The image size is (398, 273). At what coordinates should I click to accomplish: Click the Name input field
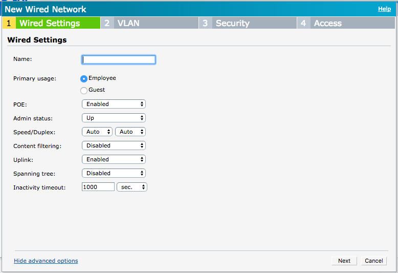click(x=119, y=60)
